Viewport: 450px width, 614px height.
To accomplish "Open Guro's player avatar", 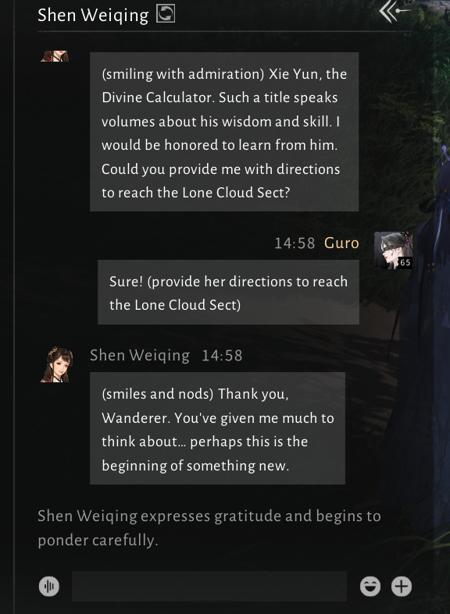I will pos(393,250).
